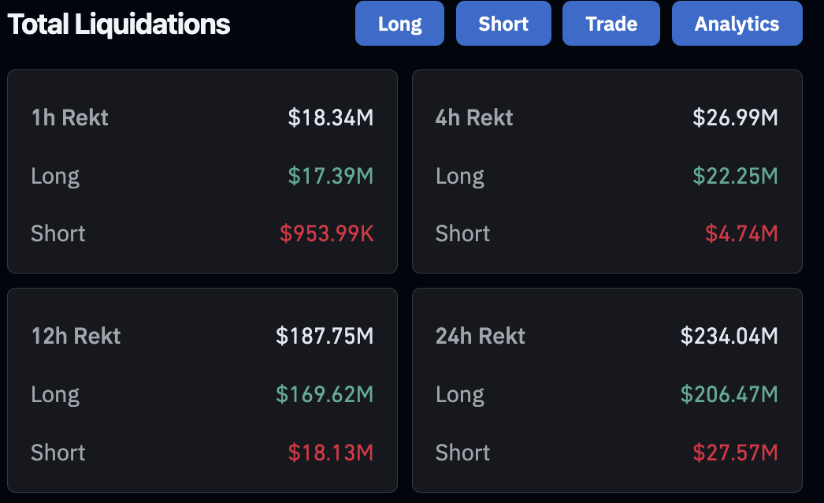Click the 12h Short value $18.13M
This screenshot has width=824, height=503.
(331, 453)
